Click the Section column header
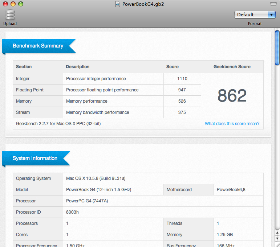This screenshot has width=280, height=247. pos(24,67)
